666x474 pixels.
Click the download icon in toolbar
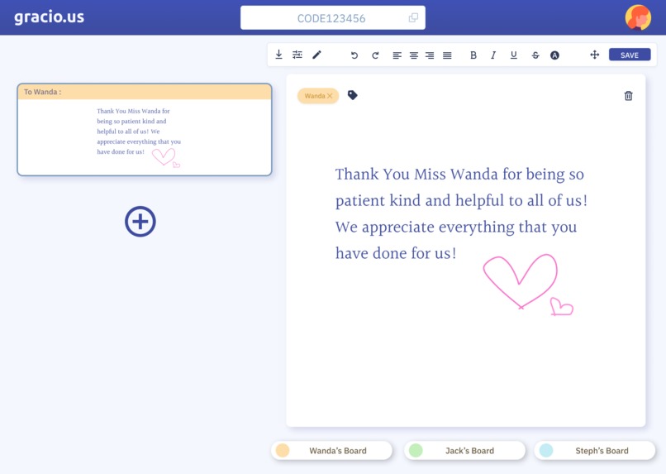[278, 55]
